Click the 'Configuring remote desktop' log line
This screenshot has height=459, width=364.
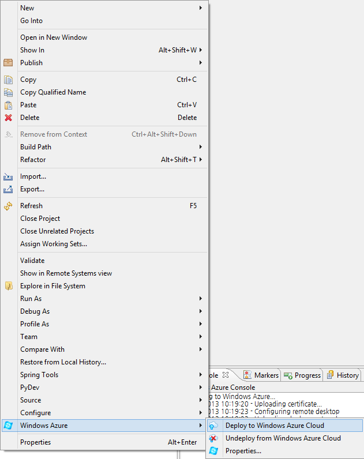297,411
